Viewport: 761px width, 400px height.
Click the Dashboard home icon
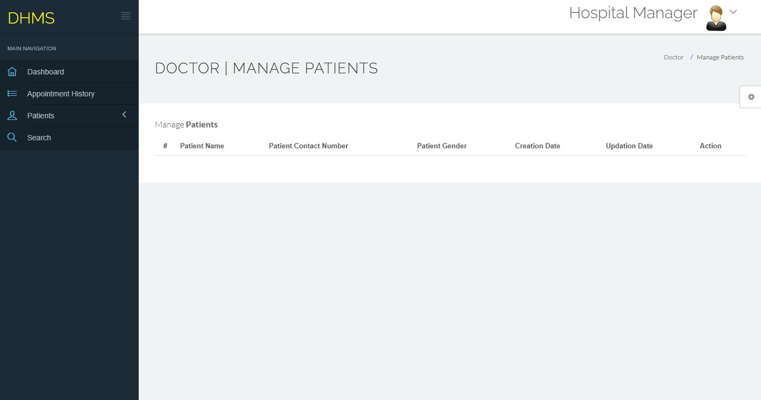click(x=12, y=72)
